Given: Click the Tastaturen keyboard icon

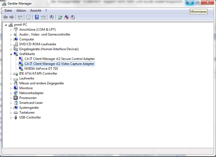Looking at the screenshot, I should pos(16,113).
